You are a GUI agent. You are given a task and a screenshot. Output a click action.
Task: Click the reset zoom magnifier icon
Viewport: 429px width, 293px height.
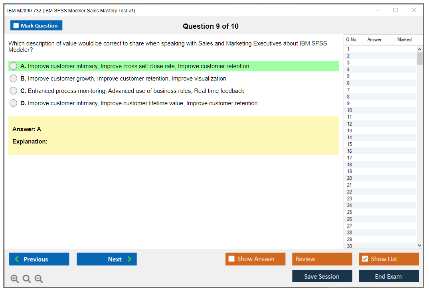tap(27, 279)
